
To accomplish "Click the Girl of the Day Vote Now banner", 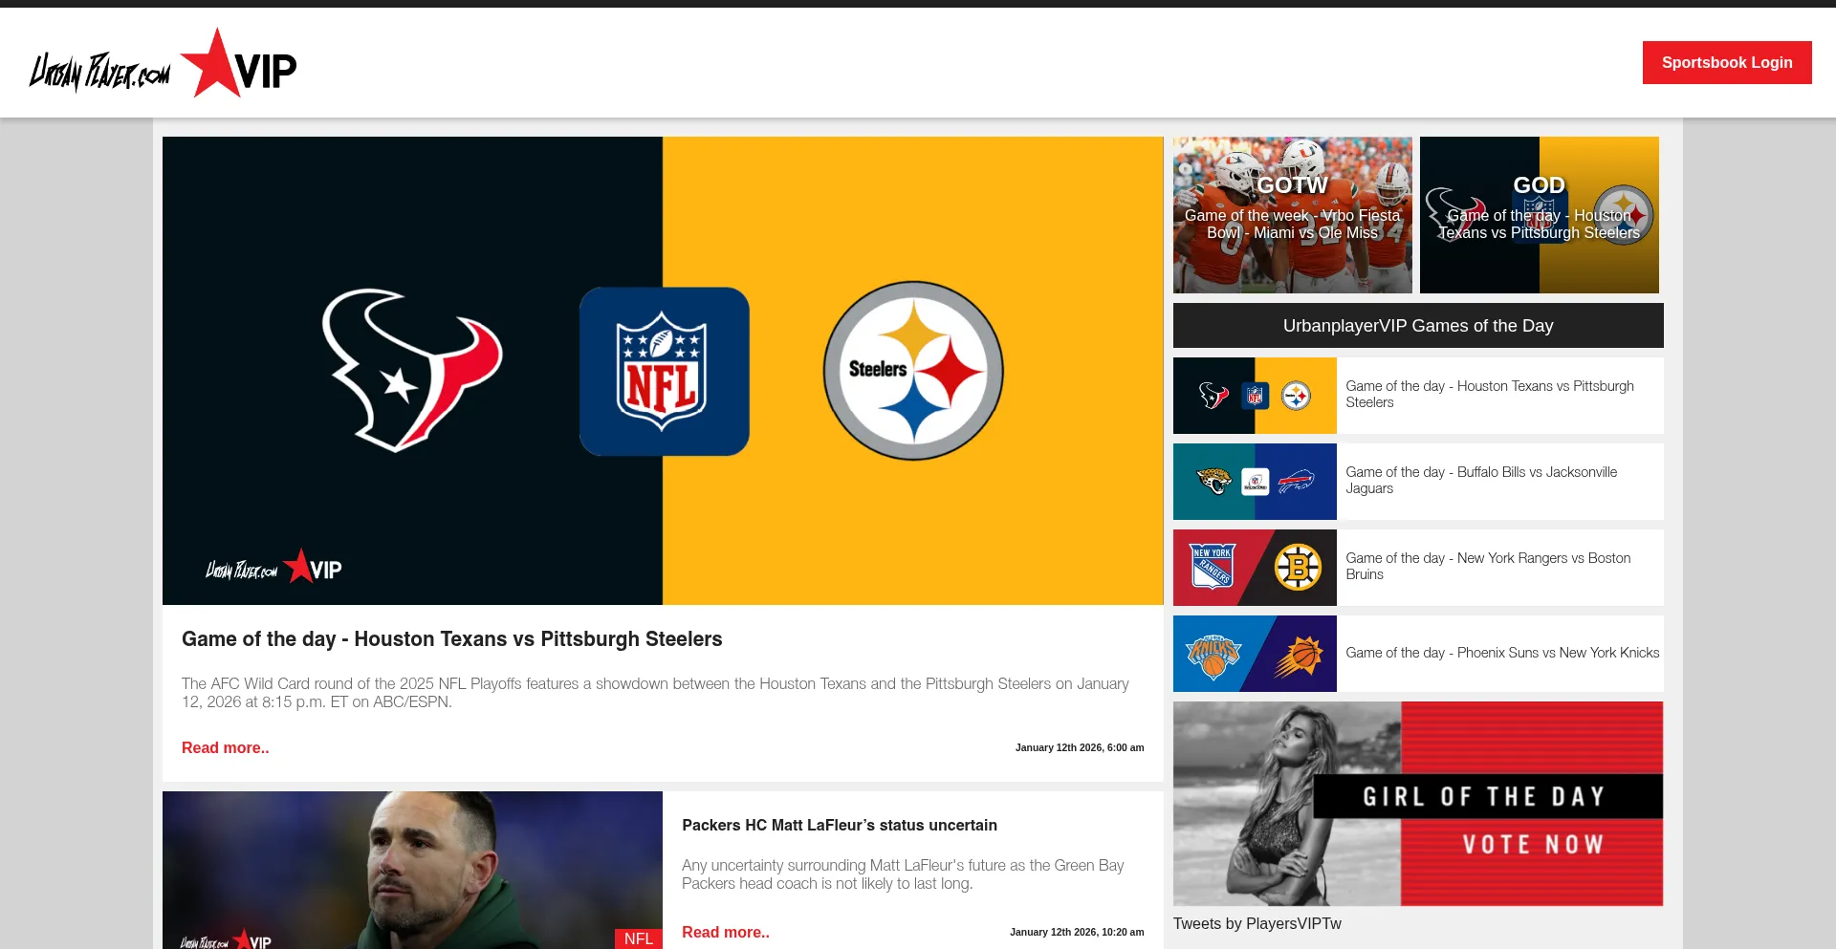I will pos(1417,804).
